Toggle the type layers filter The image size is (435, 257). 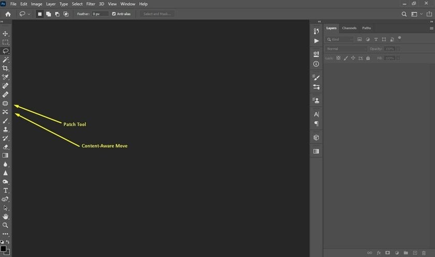(376, 39)
